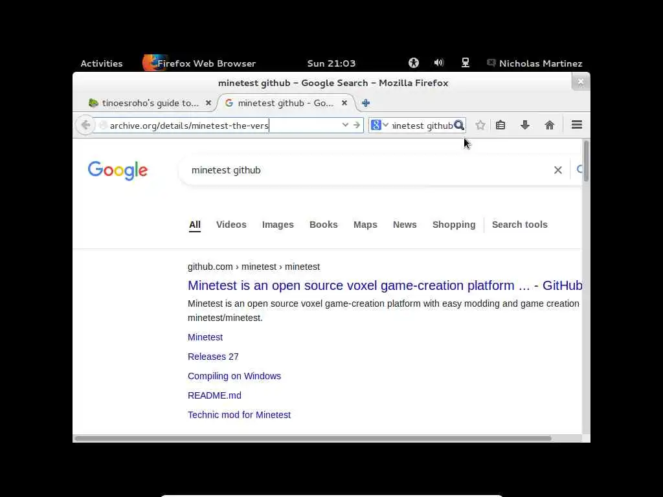Open the accessibility menu icon
The height and width of the screenshot is (497, 663).
[x=414, y=63]
